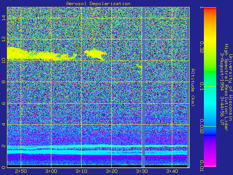Click the 'Altitude (km)' axis title
This screenshot has width=233, height=175.
point(193,87)
